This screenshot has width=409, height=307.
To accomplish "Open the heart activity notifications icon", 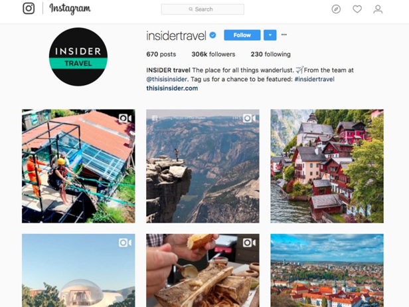I will (x=357, y=9).
